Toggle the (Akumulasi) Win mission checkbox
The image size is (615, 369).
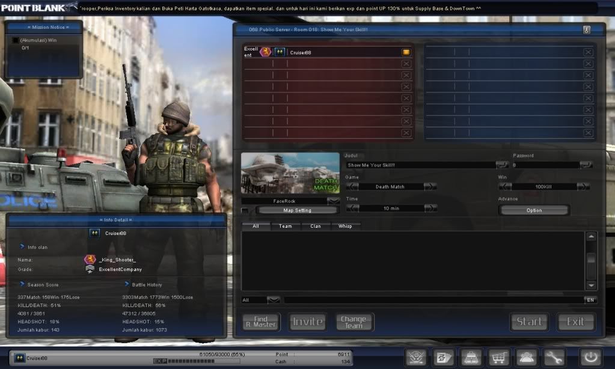click(15, 40)
